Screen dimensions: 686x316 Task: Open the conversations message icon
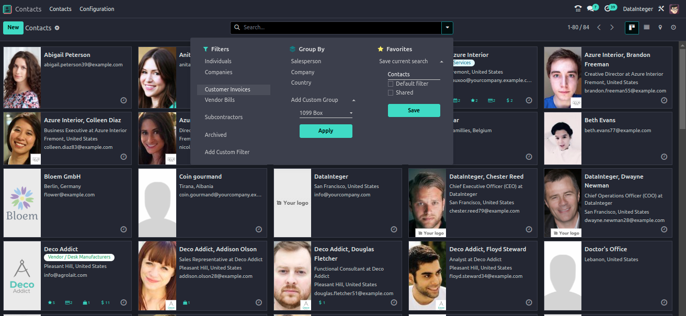click(591, 9)
